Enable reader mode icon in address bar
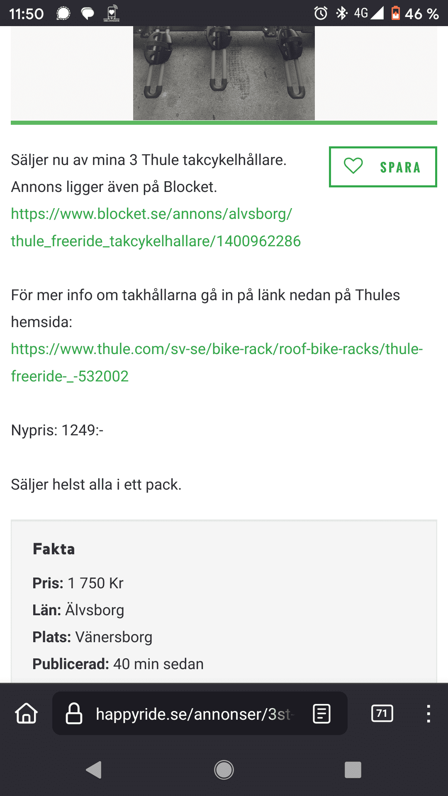The image size is (448, 796). 321,713
